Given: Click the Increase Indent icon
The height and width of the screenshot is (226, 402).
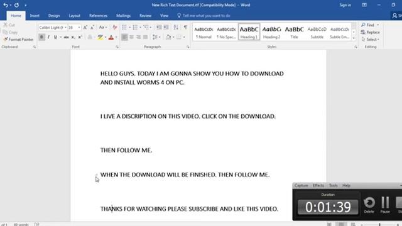Looking at the screenshot, I should click(x=166, y=27).
